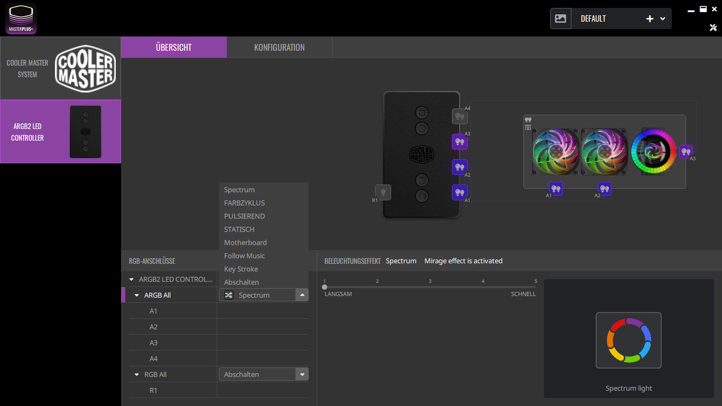Select the A1 row in RGB ports list
The width and height of the screenshot is (722, 406).
(x=218, y=311)
